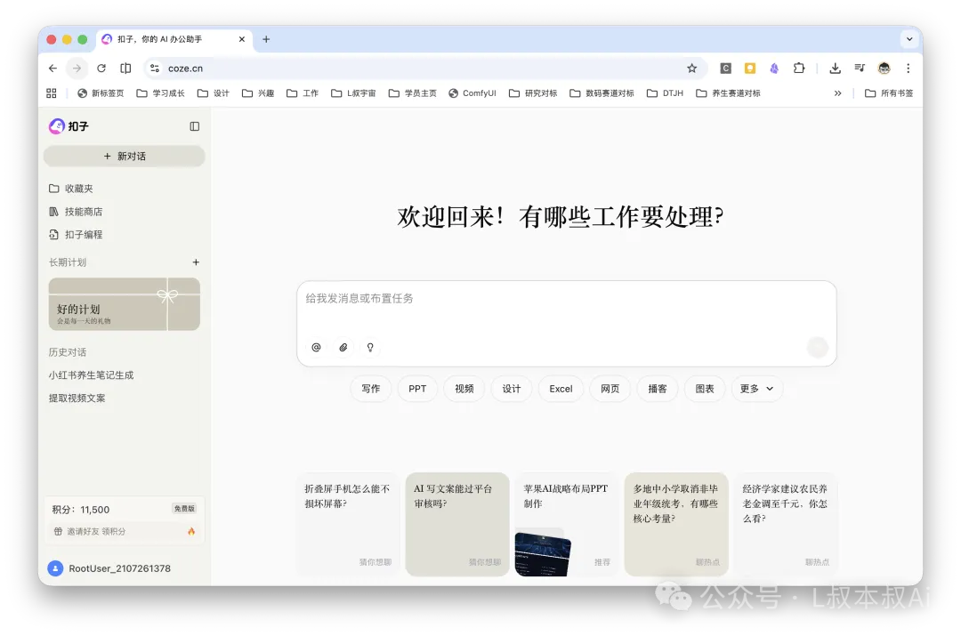This screenshot has height=636, width=961.
Task: Open the 研究对标 bookmark folder
Action: (533, 93)
